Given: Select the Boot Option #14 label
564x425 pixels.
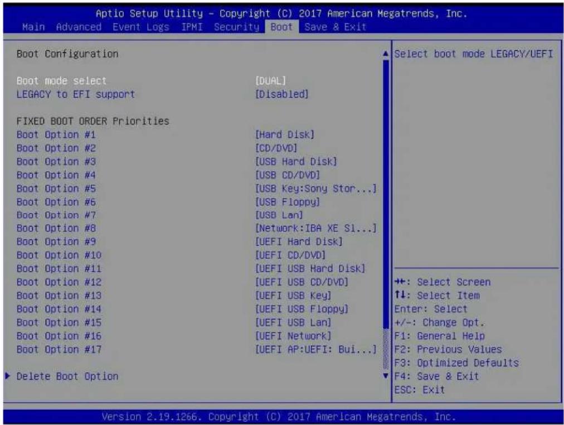Looking at the screenshot, I should tap(59, 309).
